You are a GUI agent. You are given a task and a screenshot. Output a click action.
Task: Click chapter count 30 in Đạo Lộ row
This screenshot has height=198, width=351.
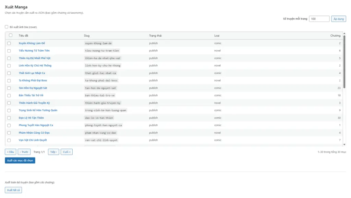339,118
